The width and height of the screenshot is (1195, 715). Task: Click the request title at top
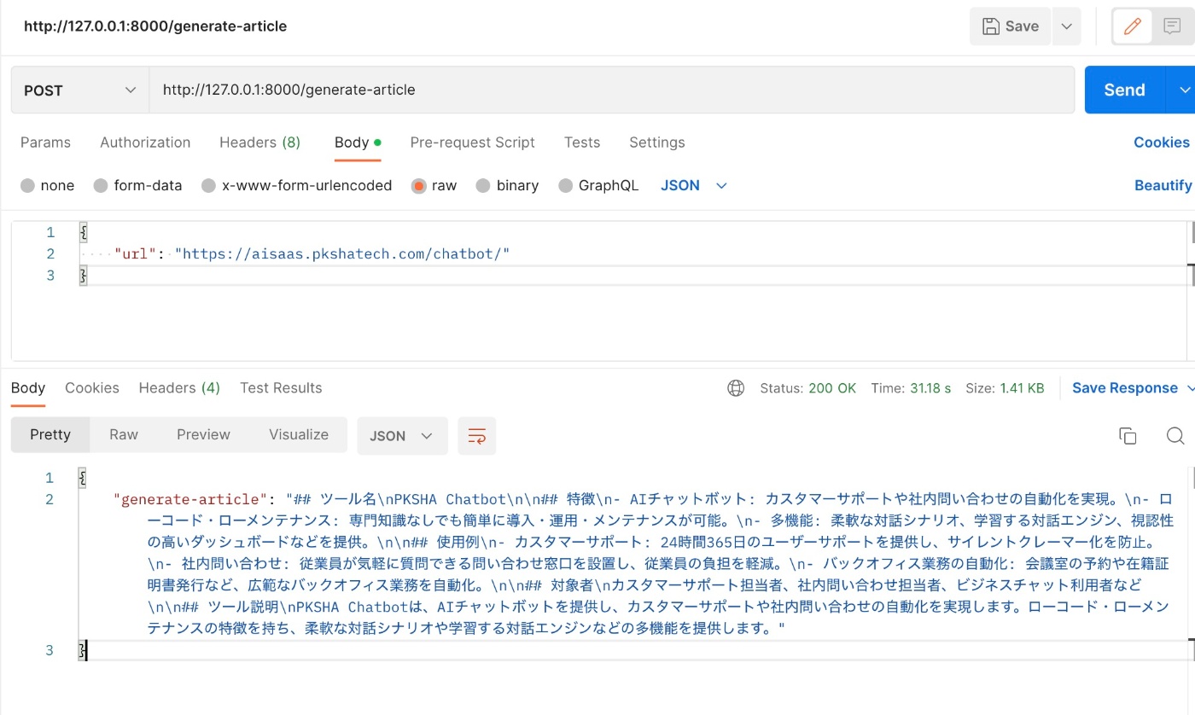155,26
